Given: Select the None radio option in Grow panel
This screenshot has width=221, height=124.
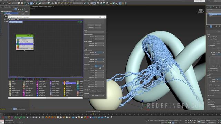Looking at the screenshot, I should click(x=88, y=91).
